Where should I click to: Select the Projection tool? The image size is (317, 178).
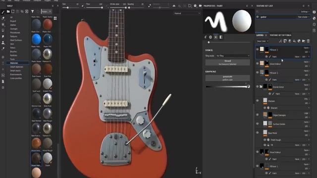(3, 24)
